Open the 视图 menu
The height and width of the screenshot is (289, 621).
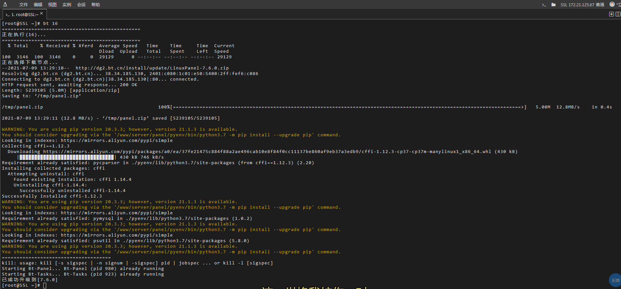52,5
